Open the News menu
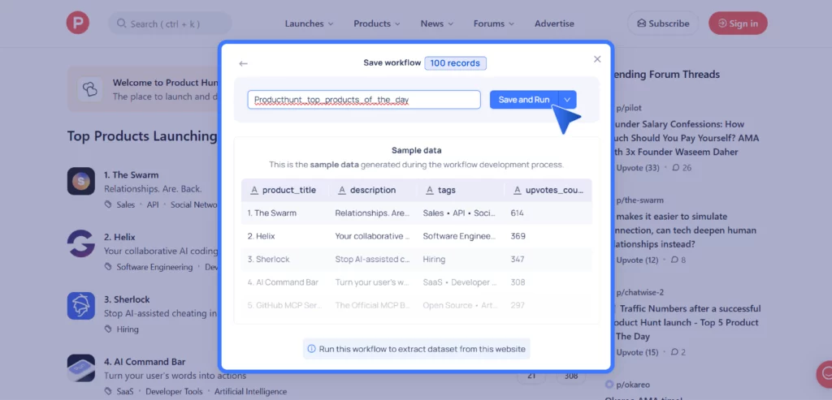832x400 pixels. click(436, 24)
